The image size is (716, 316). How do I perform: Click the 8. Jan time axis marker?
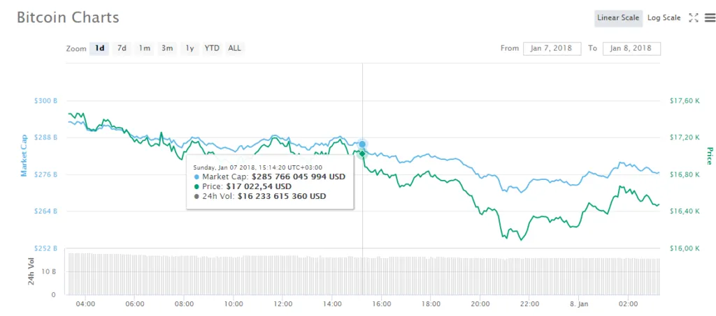[x=580, y=303]
